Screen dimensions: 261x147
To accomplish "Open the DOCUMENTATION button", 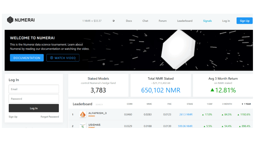I will coord(27,58).
